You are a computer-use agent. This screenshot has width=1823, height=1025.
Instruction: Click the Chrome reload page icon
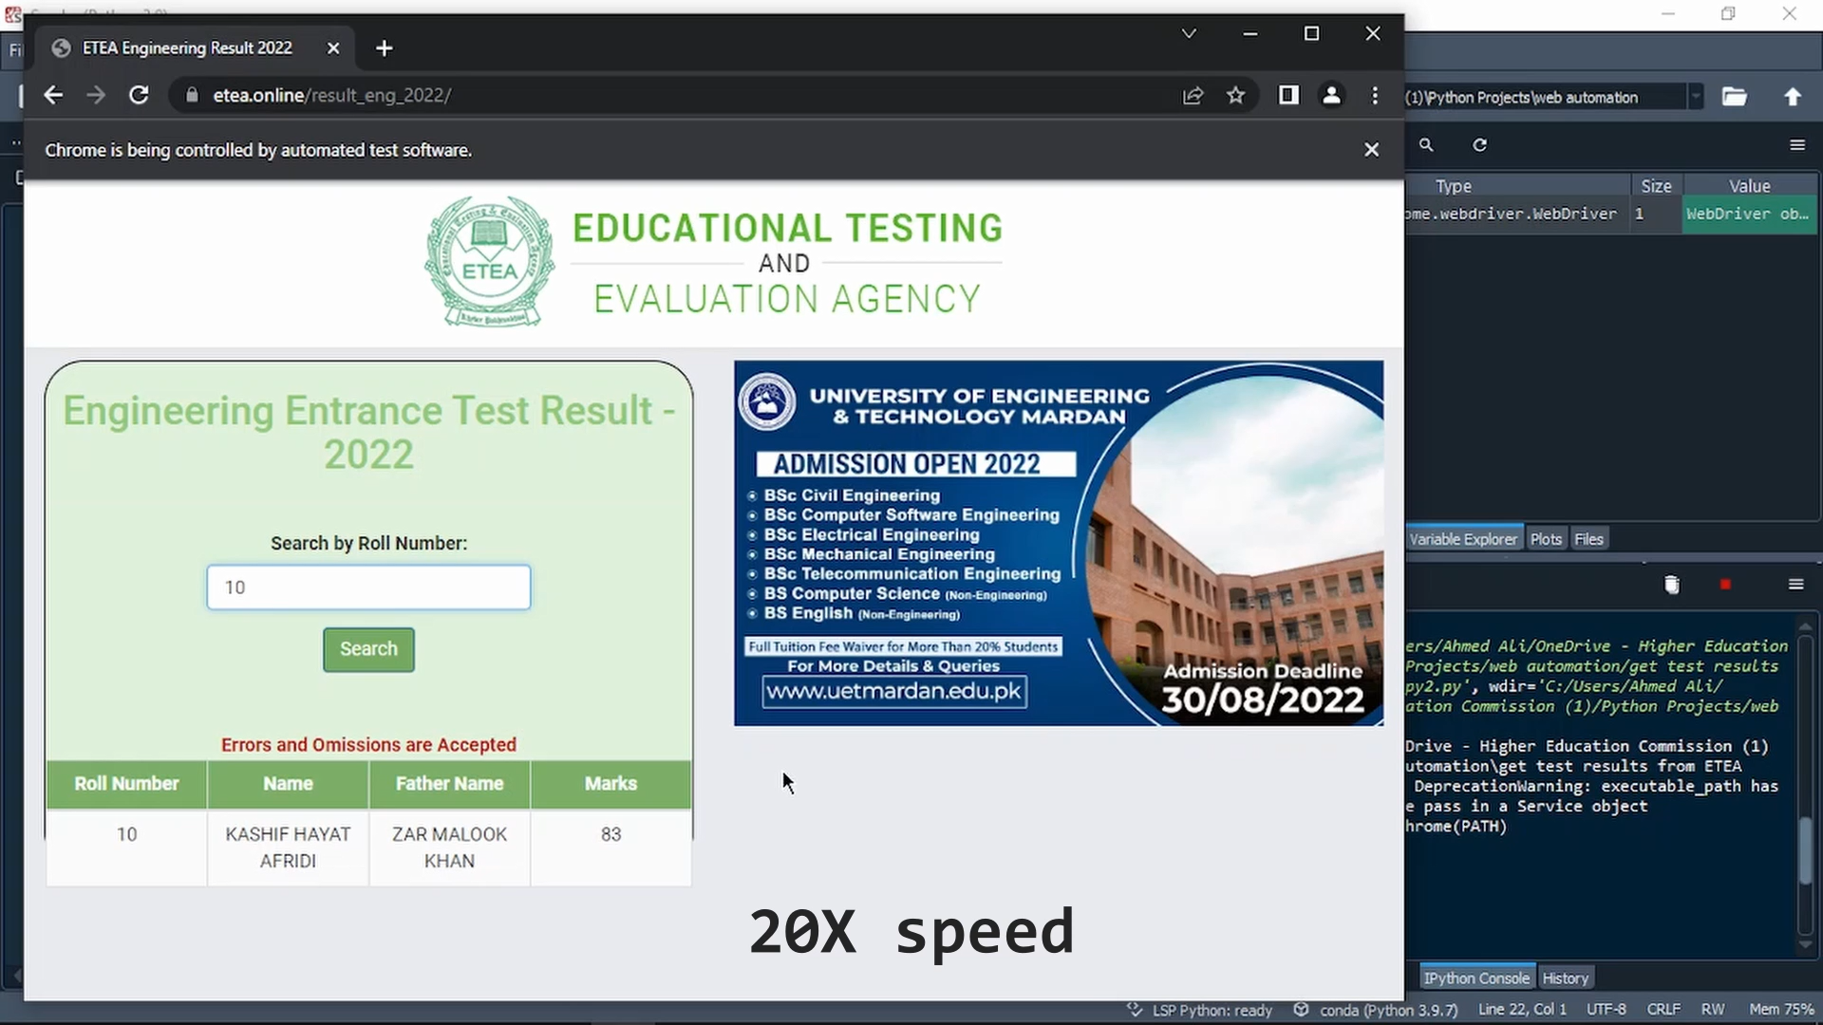tap(139, 95)
